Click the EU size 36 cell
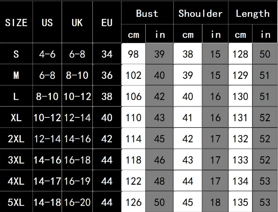Screen dimensions: 278x212 click(x=107, y=75)
